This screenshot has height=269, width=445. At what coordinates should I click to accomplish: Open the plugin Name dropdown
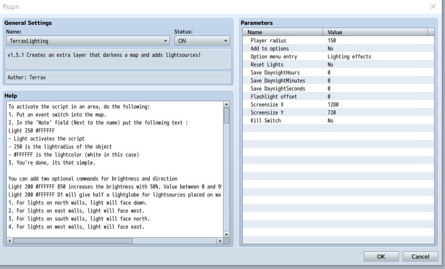pos(88,41)
